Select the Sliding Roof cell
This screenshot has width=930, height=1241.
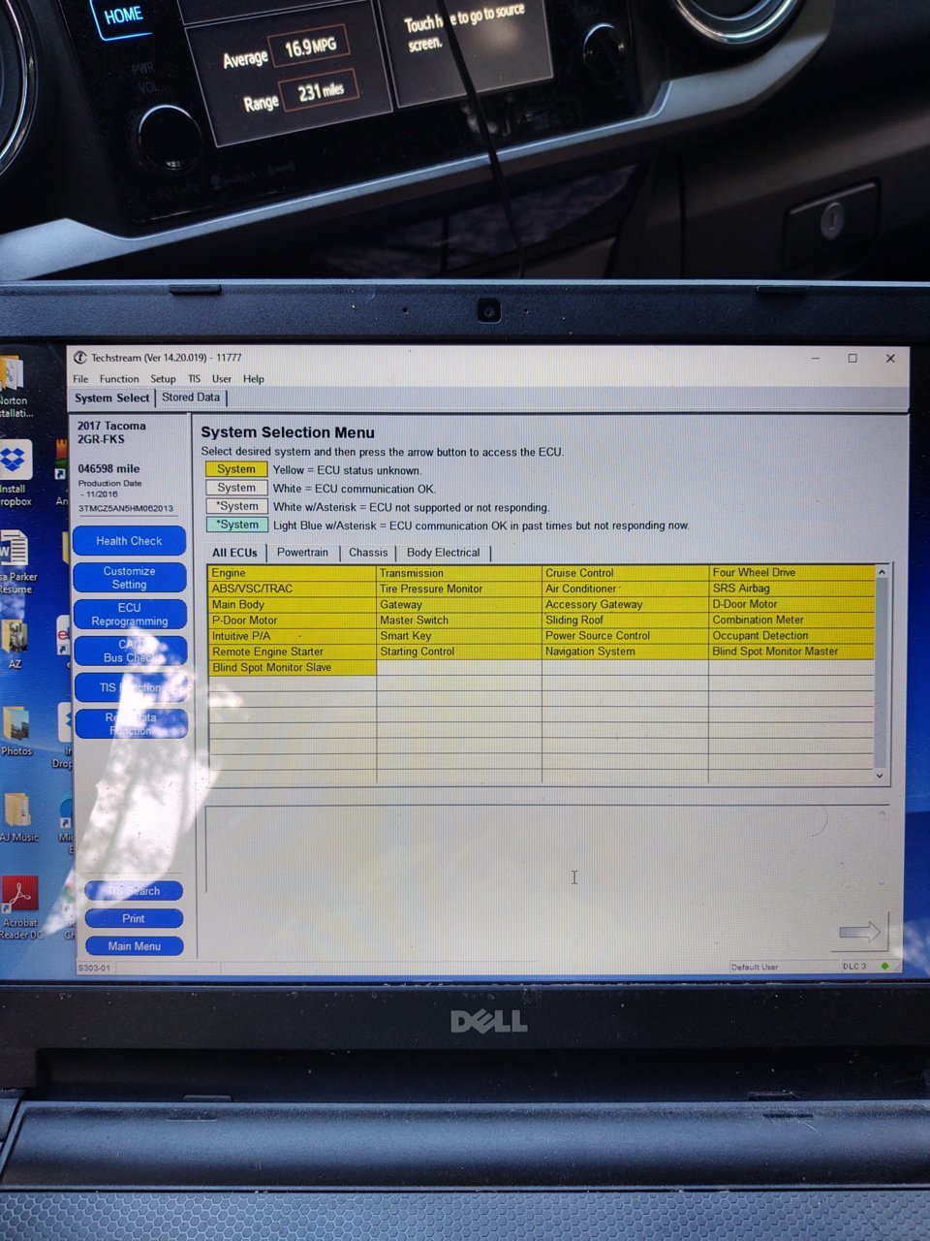(x=625, y=620)
